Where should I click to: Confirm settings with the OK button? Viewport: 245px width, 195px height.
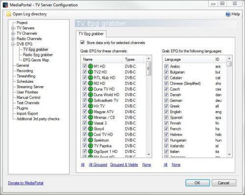point(197,183)
